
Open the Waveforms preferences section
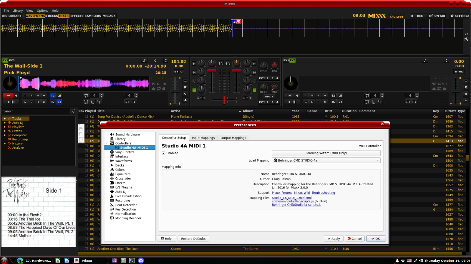pyautogui.click(x=123, y=161)
